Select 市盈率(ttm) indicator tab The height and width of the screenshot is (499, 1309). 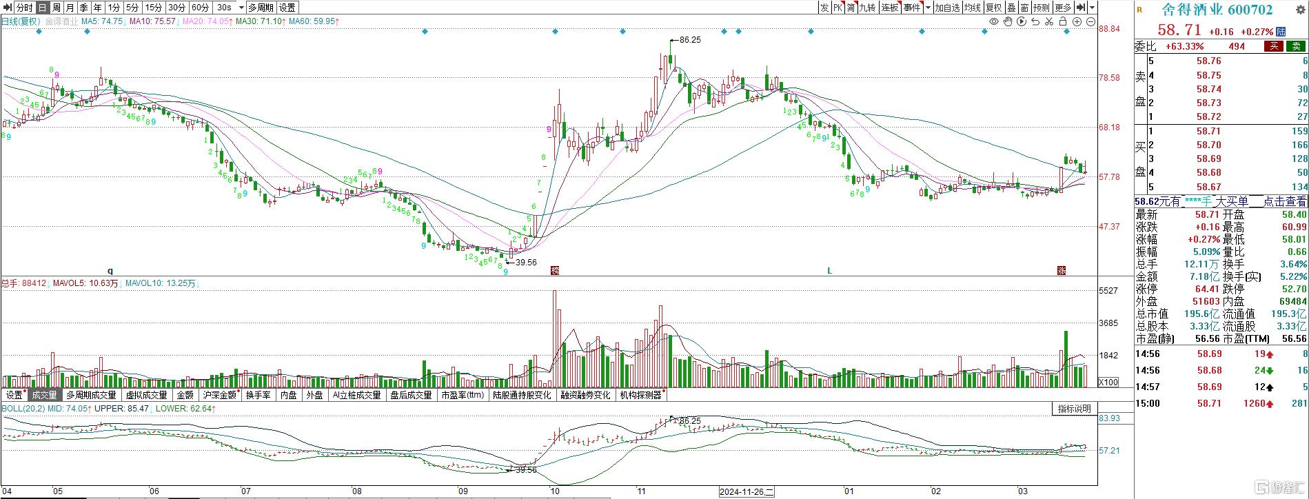click(463, 395)
